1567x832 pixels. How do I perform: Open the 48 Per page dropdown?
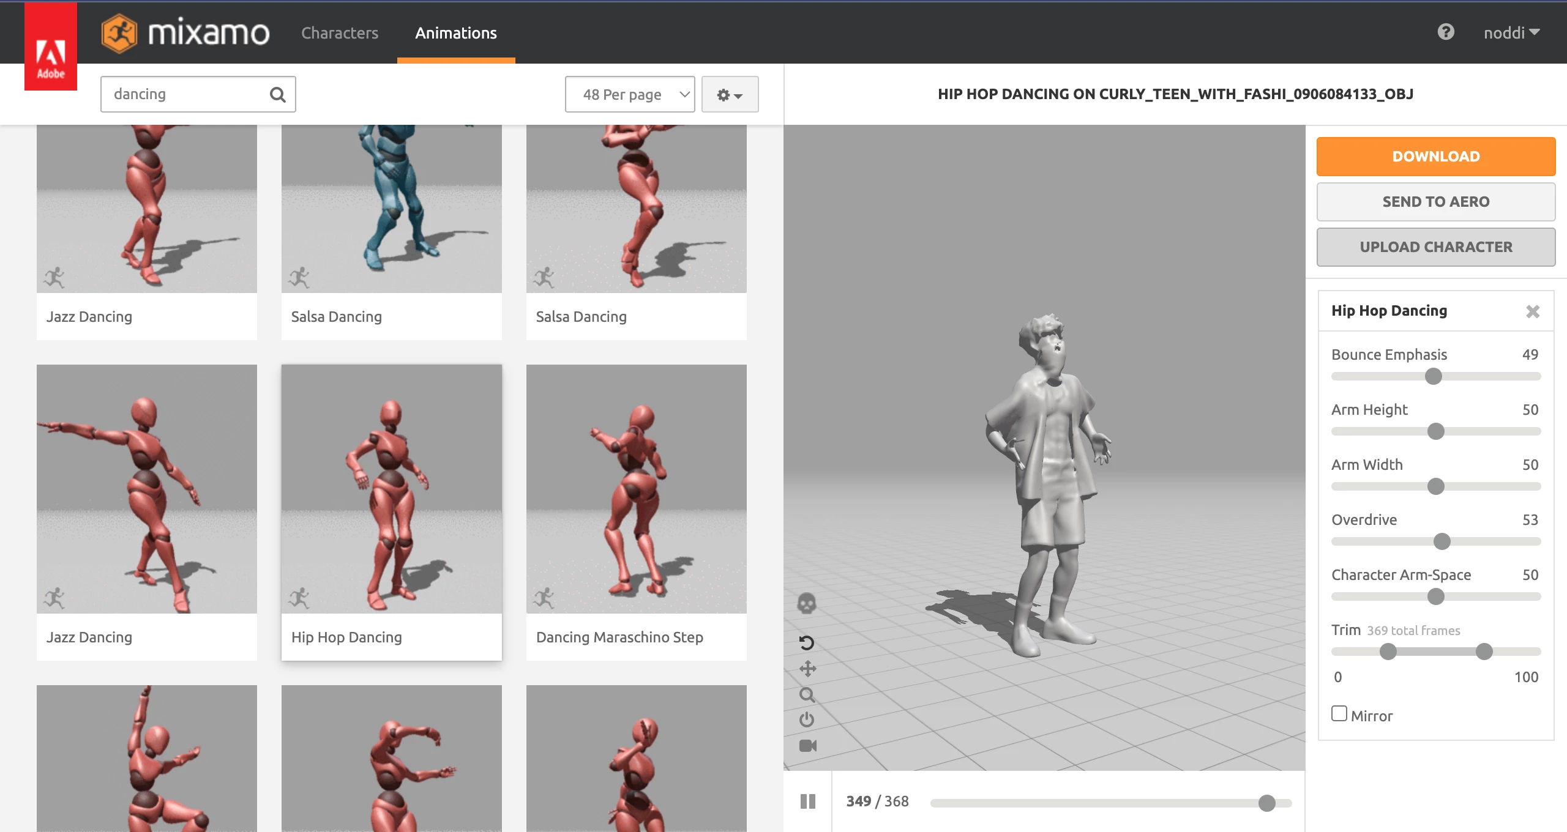[630, 94]
